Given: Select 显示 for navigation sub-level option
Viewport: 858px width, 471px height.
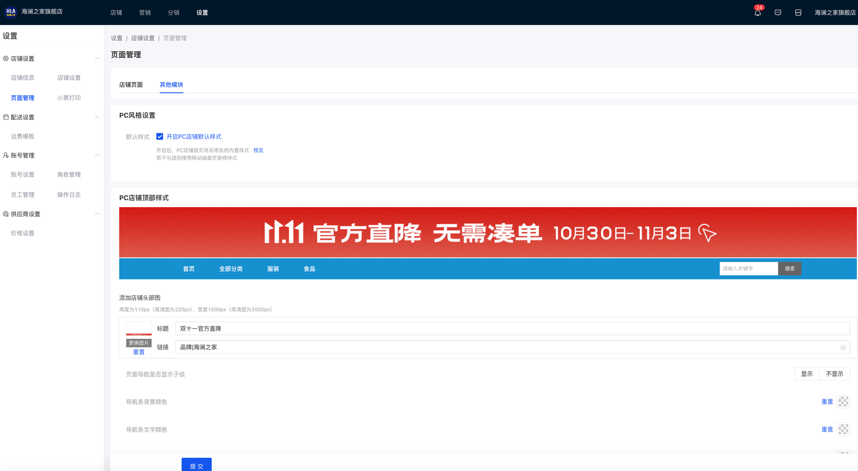Looking at the screenshot, I should tap(807, 374).
